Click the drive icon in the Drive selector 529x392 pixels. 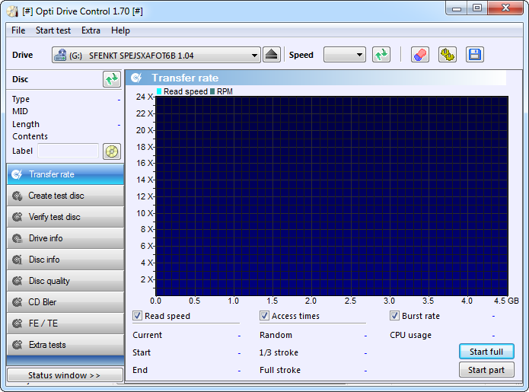click(60, 55)
